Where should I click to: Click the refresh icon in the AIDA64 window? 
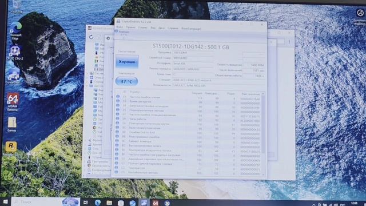pyautogui.click(x=91, y=37)
